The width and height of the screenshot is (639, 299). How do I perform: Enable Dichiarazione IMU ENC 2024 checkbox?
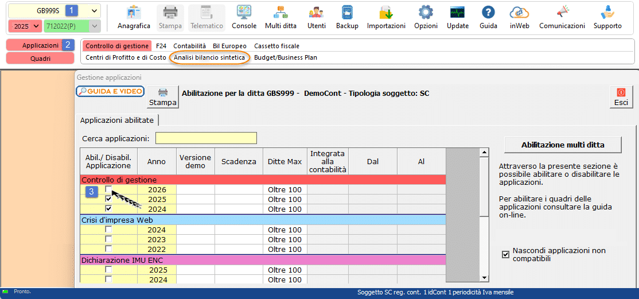pyautogui.click(x=108, y=279)
